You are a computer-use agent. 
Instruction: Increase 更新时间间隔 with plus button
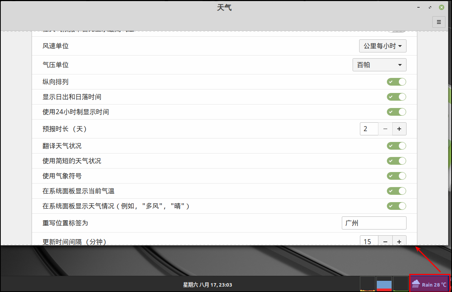399,241
